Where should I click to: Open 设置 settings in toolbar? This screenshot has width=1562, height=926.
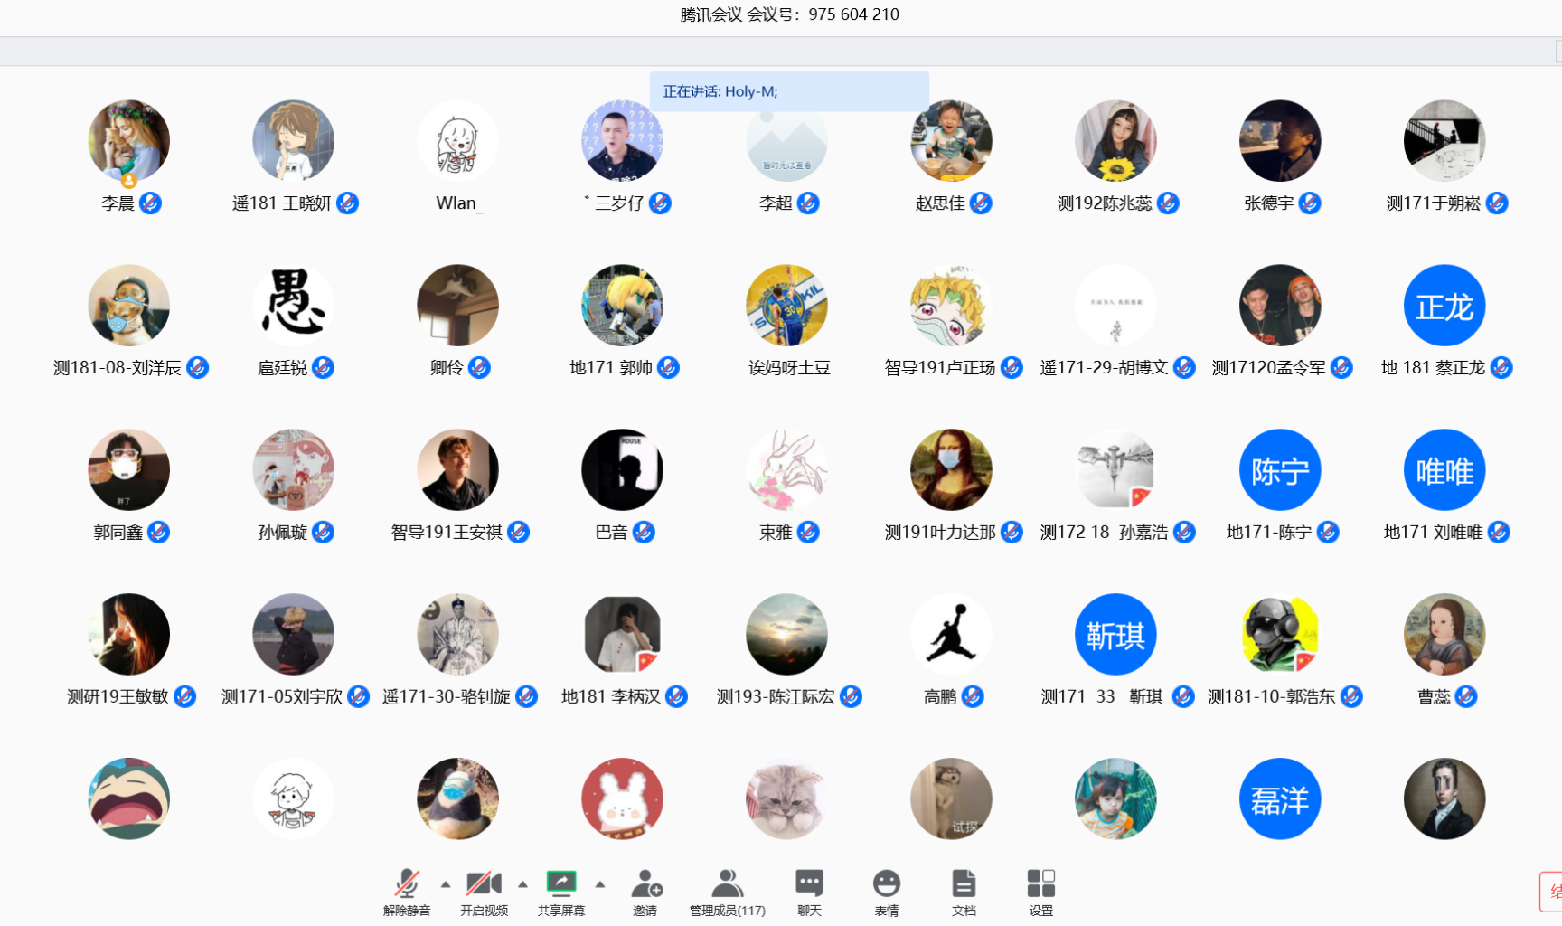(1040, 884)
